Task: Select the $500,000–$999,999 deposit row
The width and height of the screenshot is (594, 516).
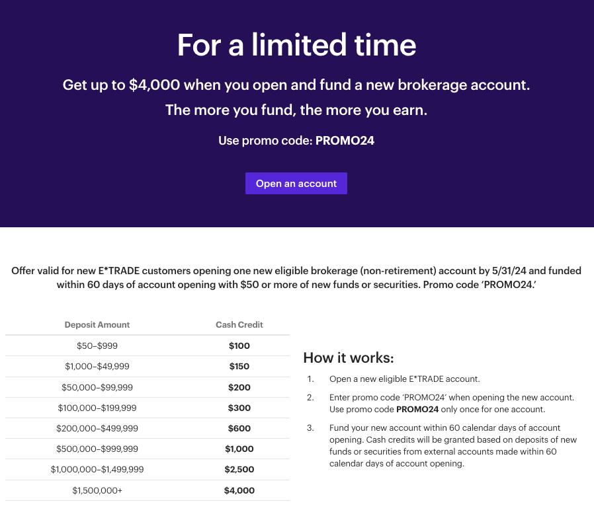Action: tap(148, 449)
